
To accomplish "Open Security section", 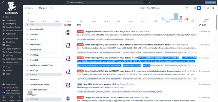I will (9, 55).
